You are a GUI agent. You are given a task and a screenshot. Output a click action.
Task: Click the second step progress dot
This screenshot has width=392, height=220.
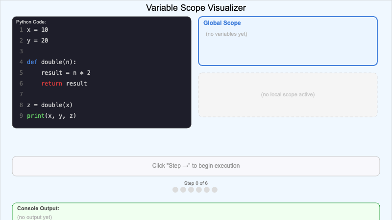point(183,190)
